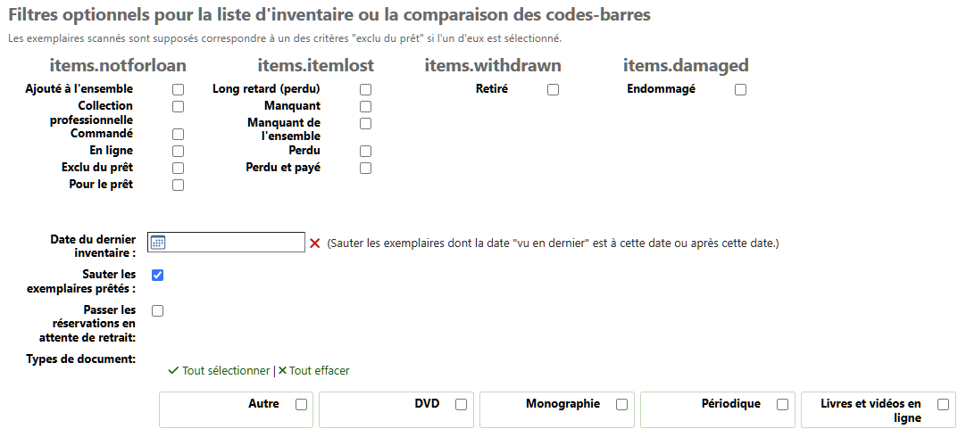This screenshot has width=958, height=429.
Task: Select the Commandé checkbox
Action: tap(178, 134)
